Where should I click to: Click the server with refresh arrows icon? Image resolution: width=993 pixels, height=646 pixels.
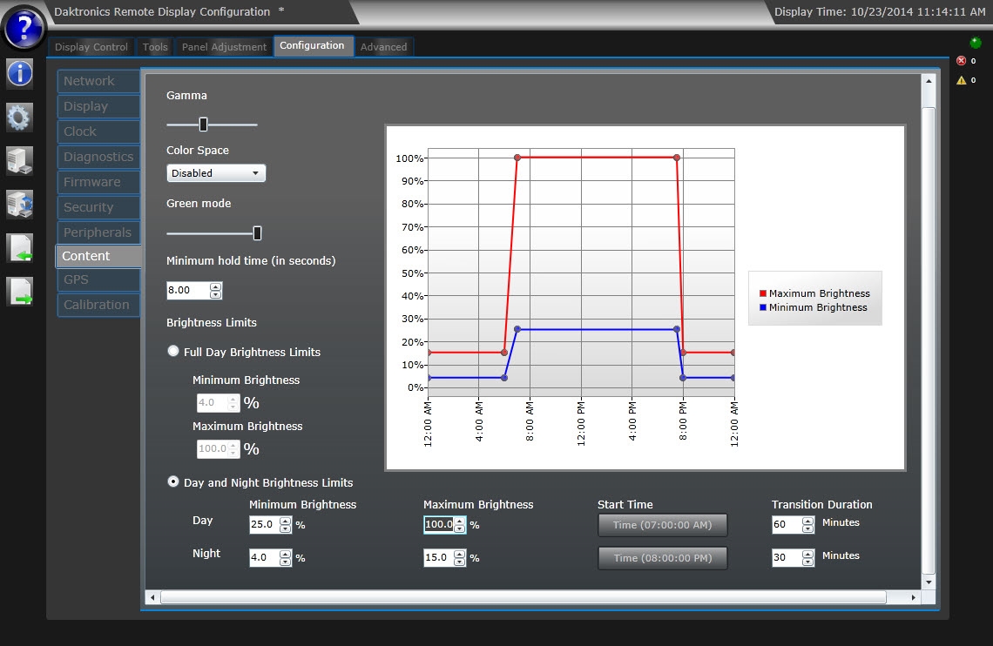[x=19, y=204]
